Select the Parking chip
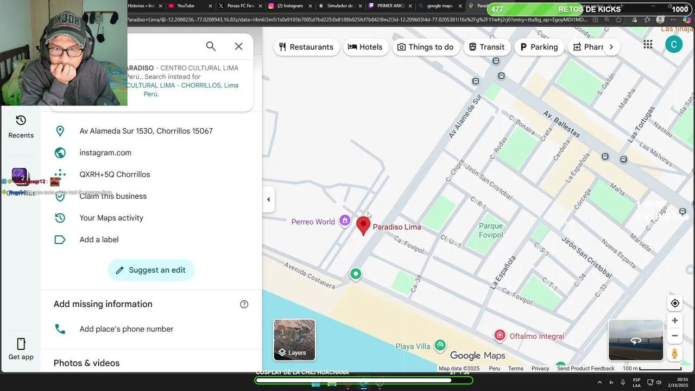The width and height of the screenshot is (695, 391). pyautogui.click(x=539, y=47)
